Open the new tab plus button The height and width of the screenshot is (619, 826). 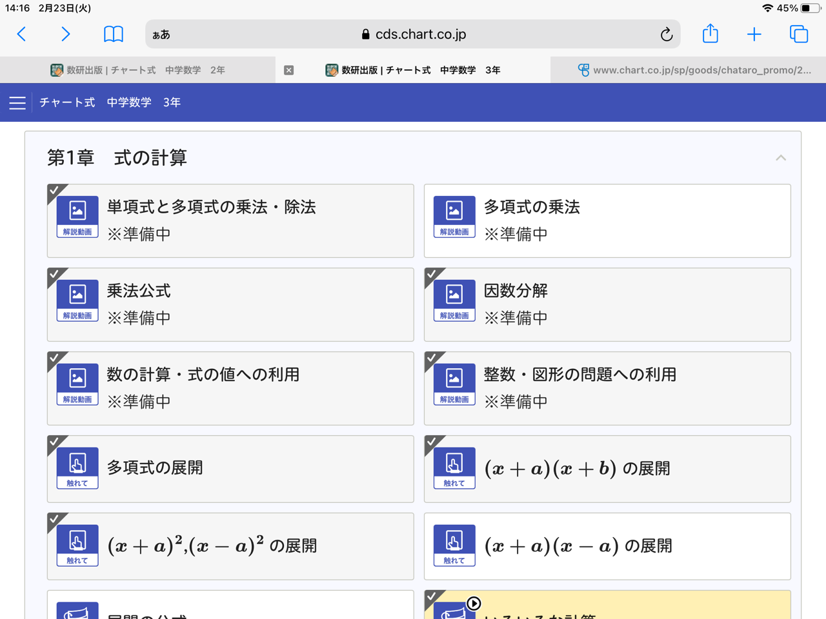point(754,34)
